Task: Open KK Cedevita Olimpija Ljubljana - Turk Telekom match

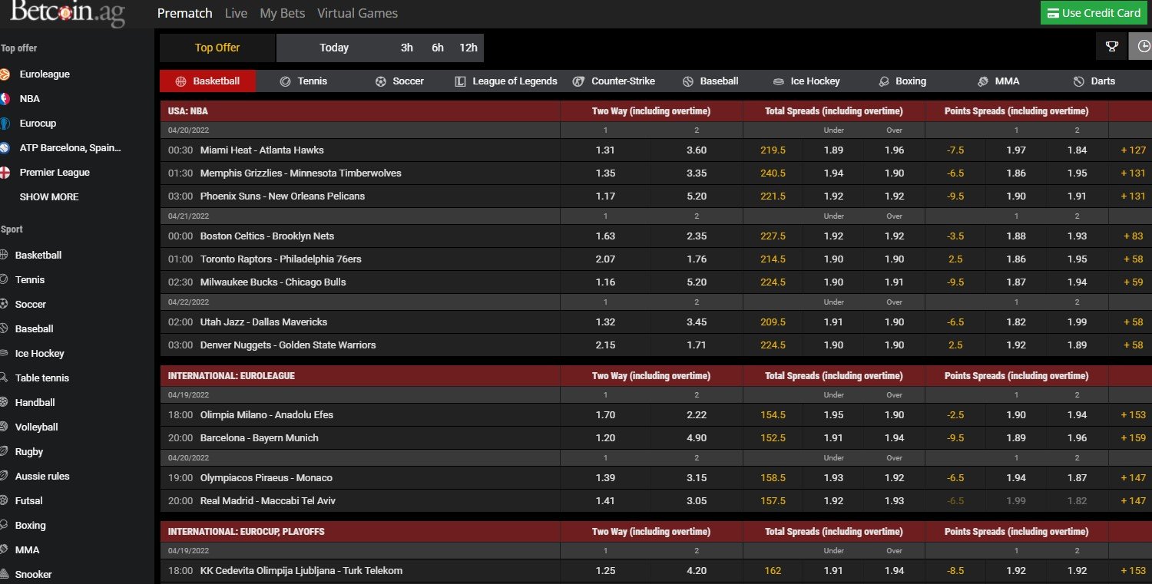Action: [x=301, y=571]
